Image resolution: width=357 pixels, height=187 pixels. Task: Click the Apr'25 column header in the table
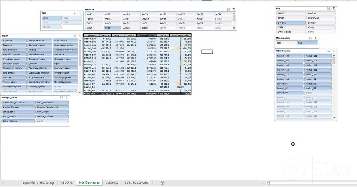pyautogui.click(x=105, y=35)
